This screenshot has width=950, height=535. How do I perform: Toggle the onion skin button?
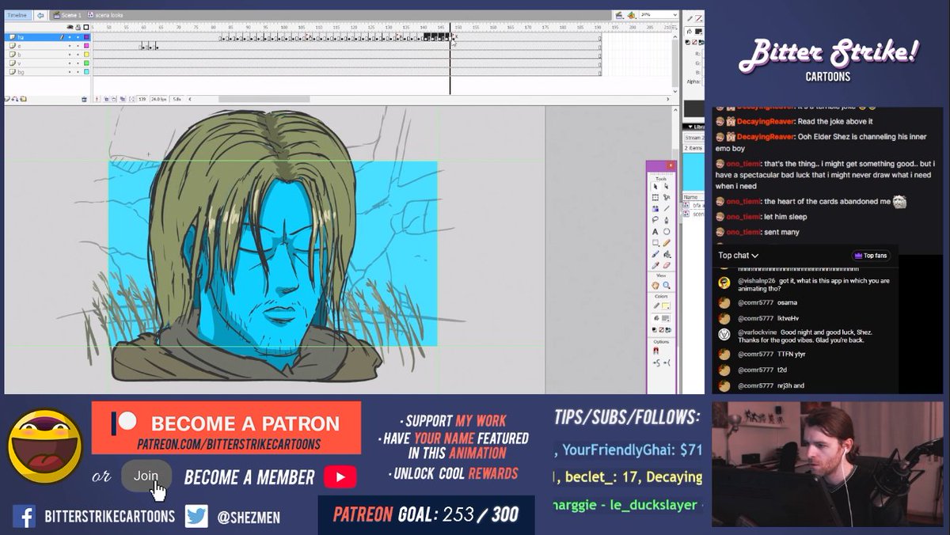[106, 99]
